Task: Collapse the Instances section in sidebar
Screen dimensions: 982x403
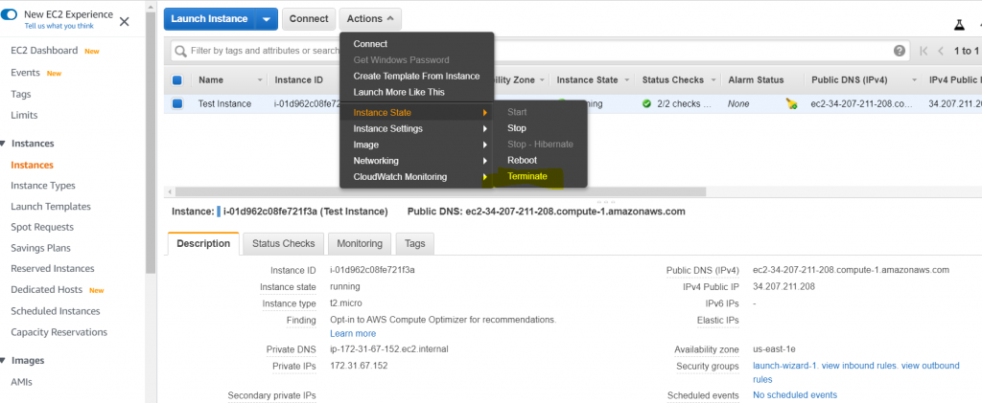Action: click(x=3, y=144)
